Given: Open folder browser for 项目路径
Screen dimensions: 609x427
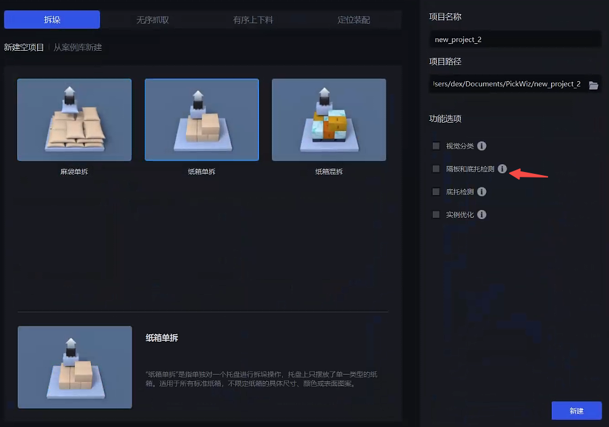Looking at the screenshot, I should click(593, 85).
